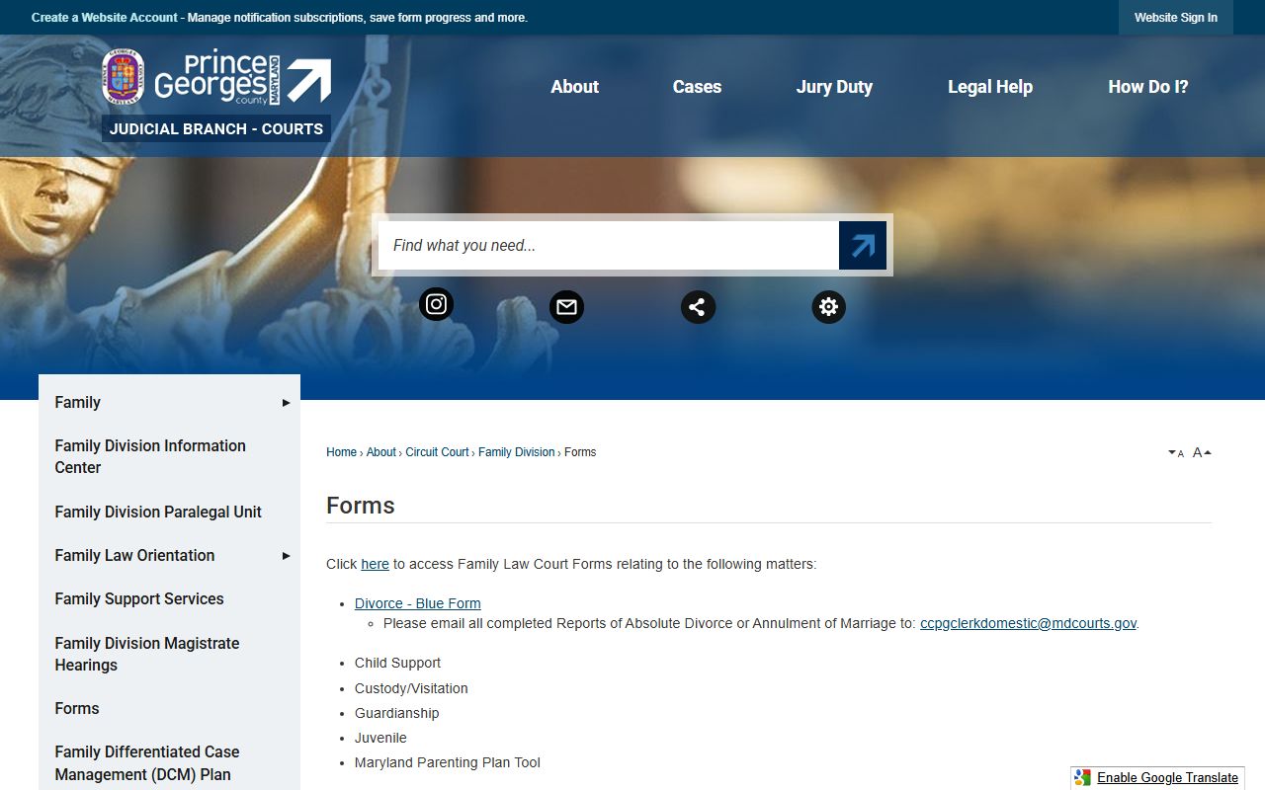Screen dimensions: 1265x790
Task: Click the Maryland Parenting Plan Tool text
Action: [x=448, y=762]
